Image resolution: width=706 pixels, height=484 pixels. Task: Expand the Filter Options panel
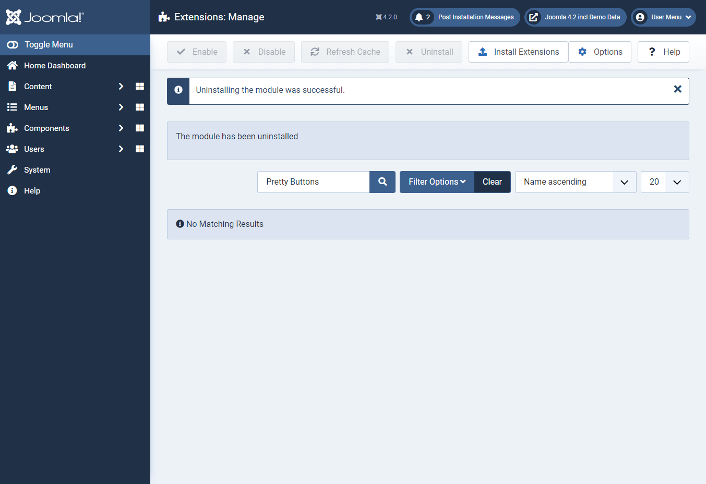coord(437,181)
